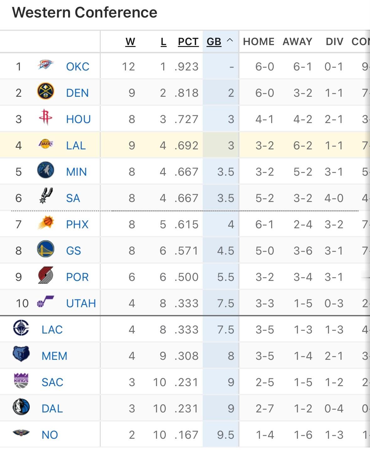Click the Trail Blazers logo
Viewport: 370px width, 450px height.
point(46,276)
